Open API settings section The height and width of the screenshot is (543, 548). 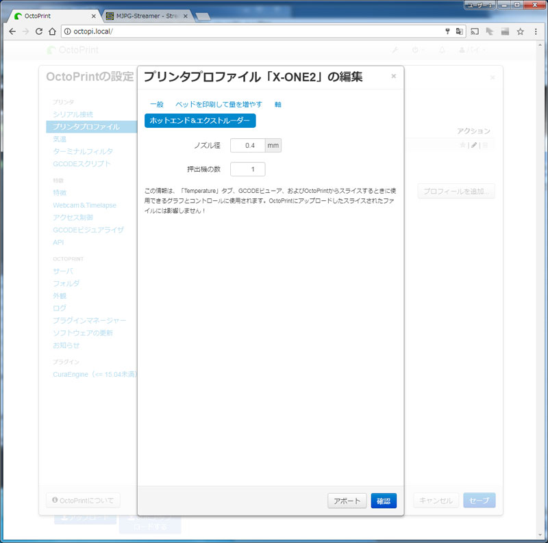point(58,242)
